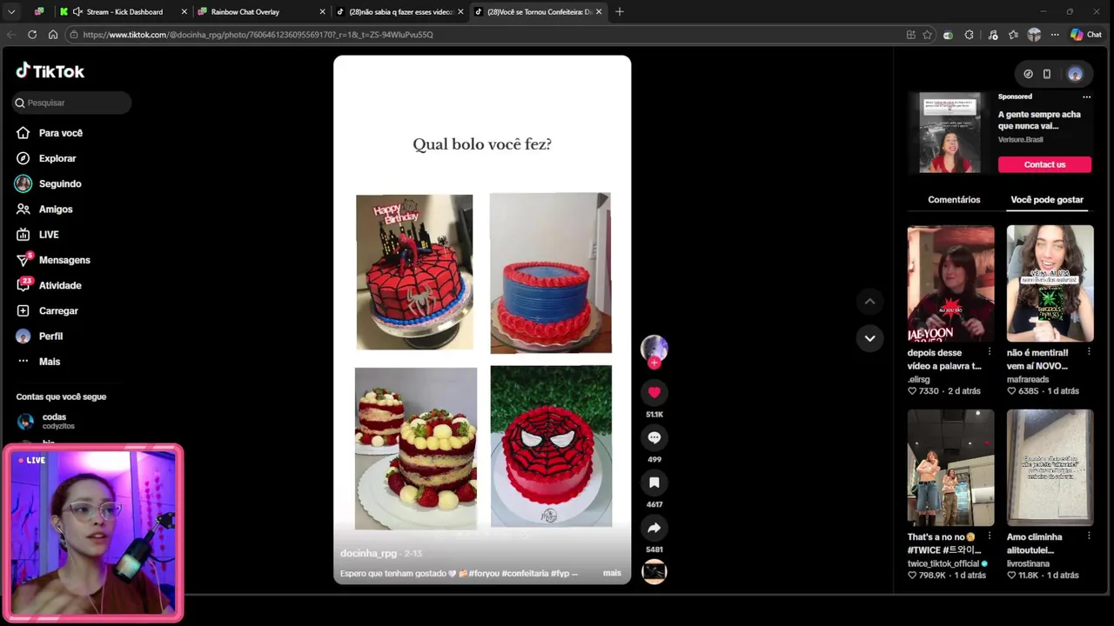Viewport: 1114px width, 626px height.
Task: Click the Pesquisar search field
Action: (71, 103)
